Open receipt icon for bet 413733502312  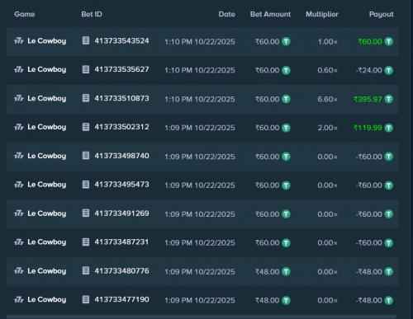click(x=86, y=127)
